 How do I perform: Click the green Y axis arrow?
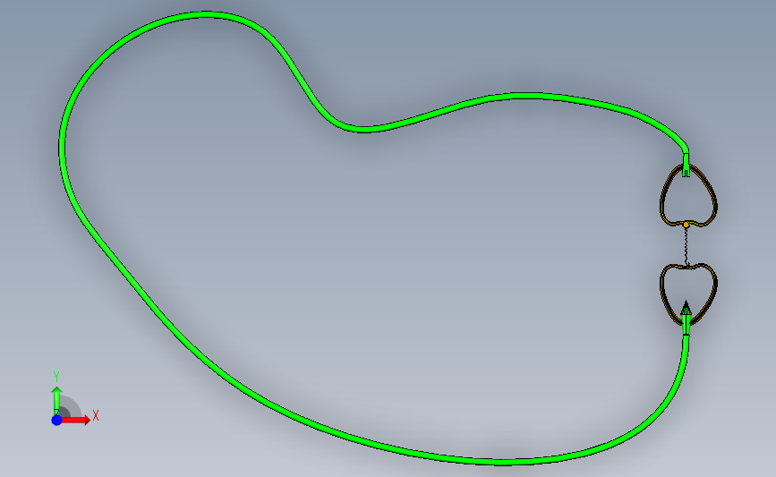coord(57,401)
